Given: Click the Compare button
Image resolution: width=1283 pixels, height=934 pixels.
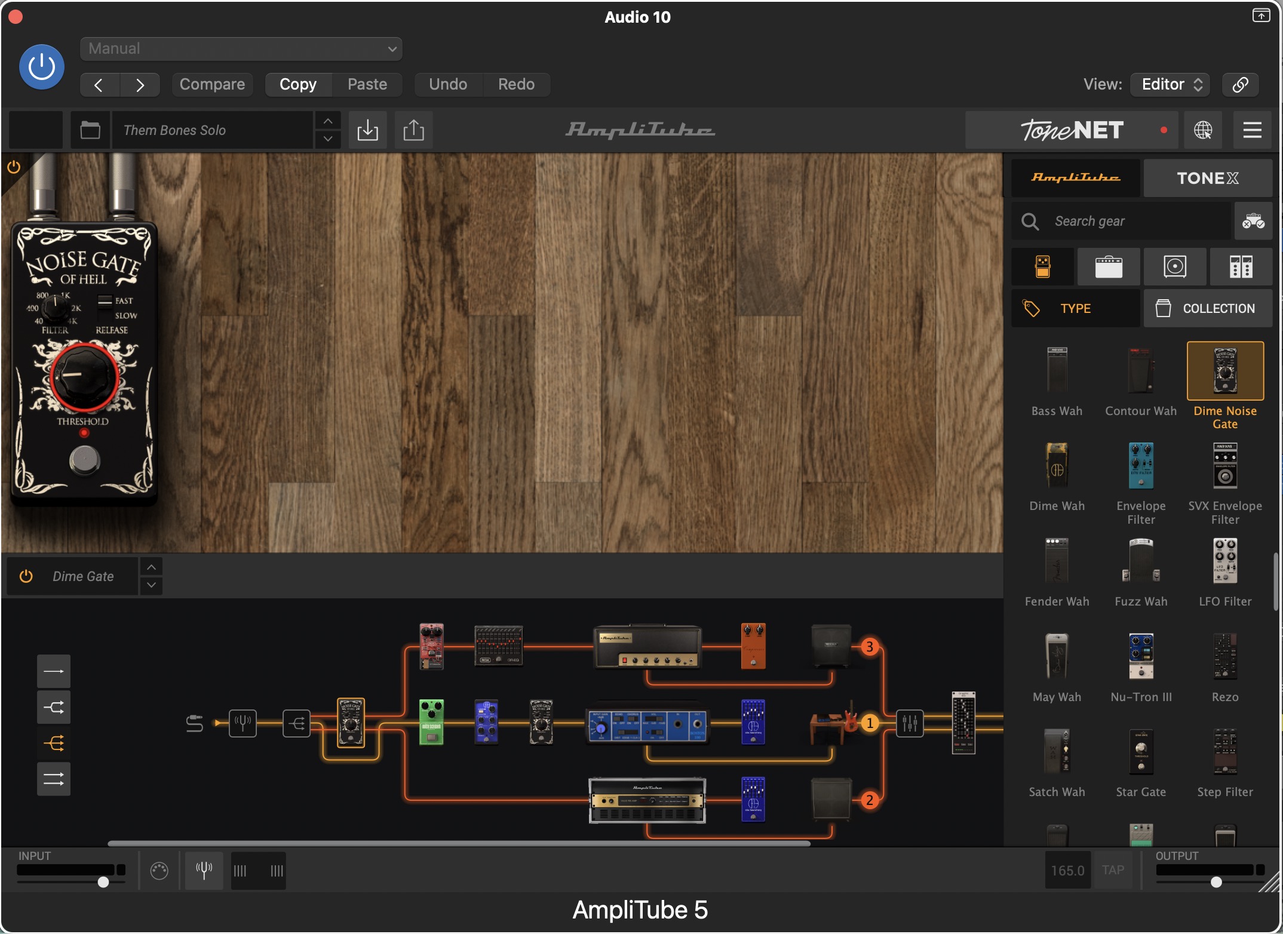Looking at the screenshot, I should click(x=212, y=84).
